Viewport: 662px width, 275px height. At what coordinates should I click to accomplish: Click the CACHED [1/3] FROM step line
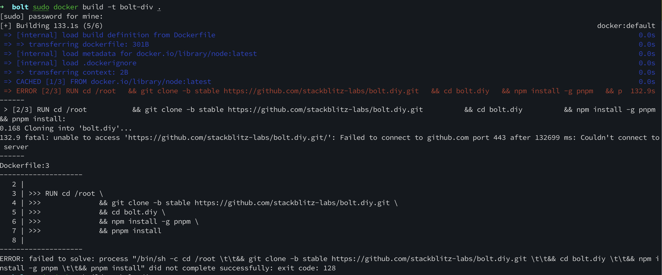point(114,82)
